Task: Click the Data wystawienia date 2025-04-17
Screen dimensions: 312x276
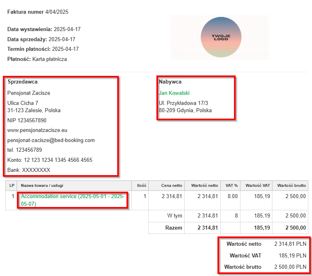Action: coord(67,29)
